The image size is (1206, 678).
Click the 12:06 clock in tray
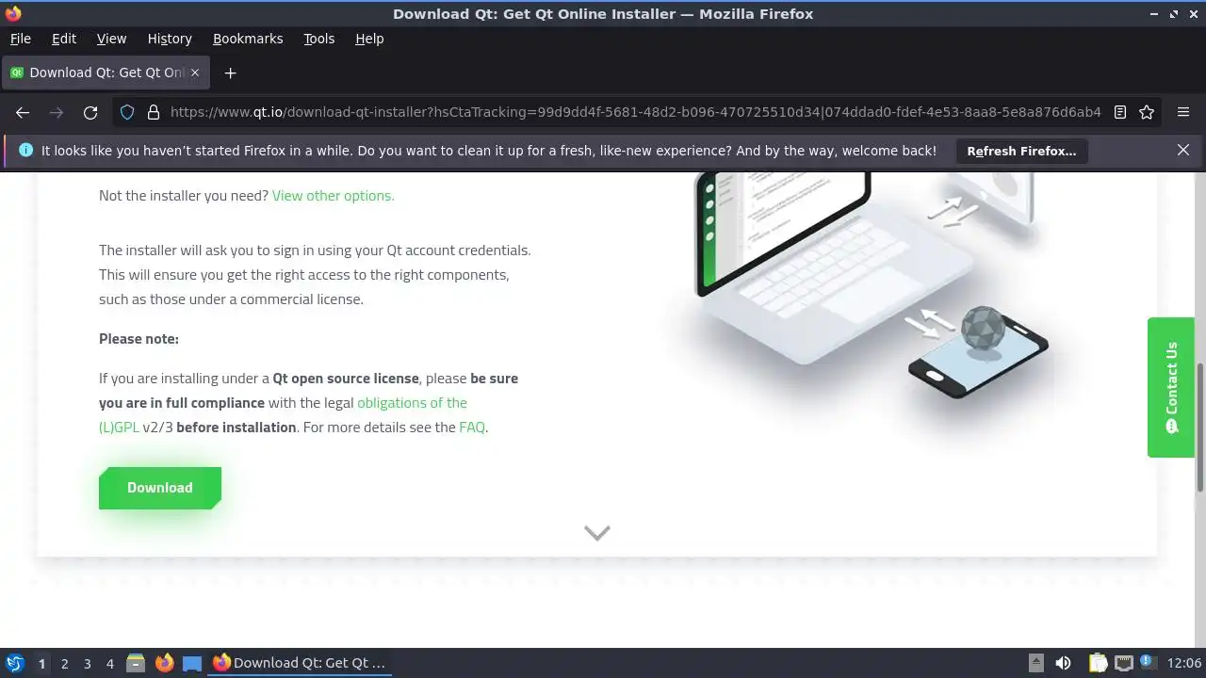1184,663
